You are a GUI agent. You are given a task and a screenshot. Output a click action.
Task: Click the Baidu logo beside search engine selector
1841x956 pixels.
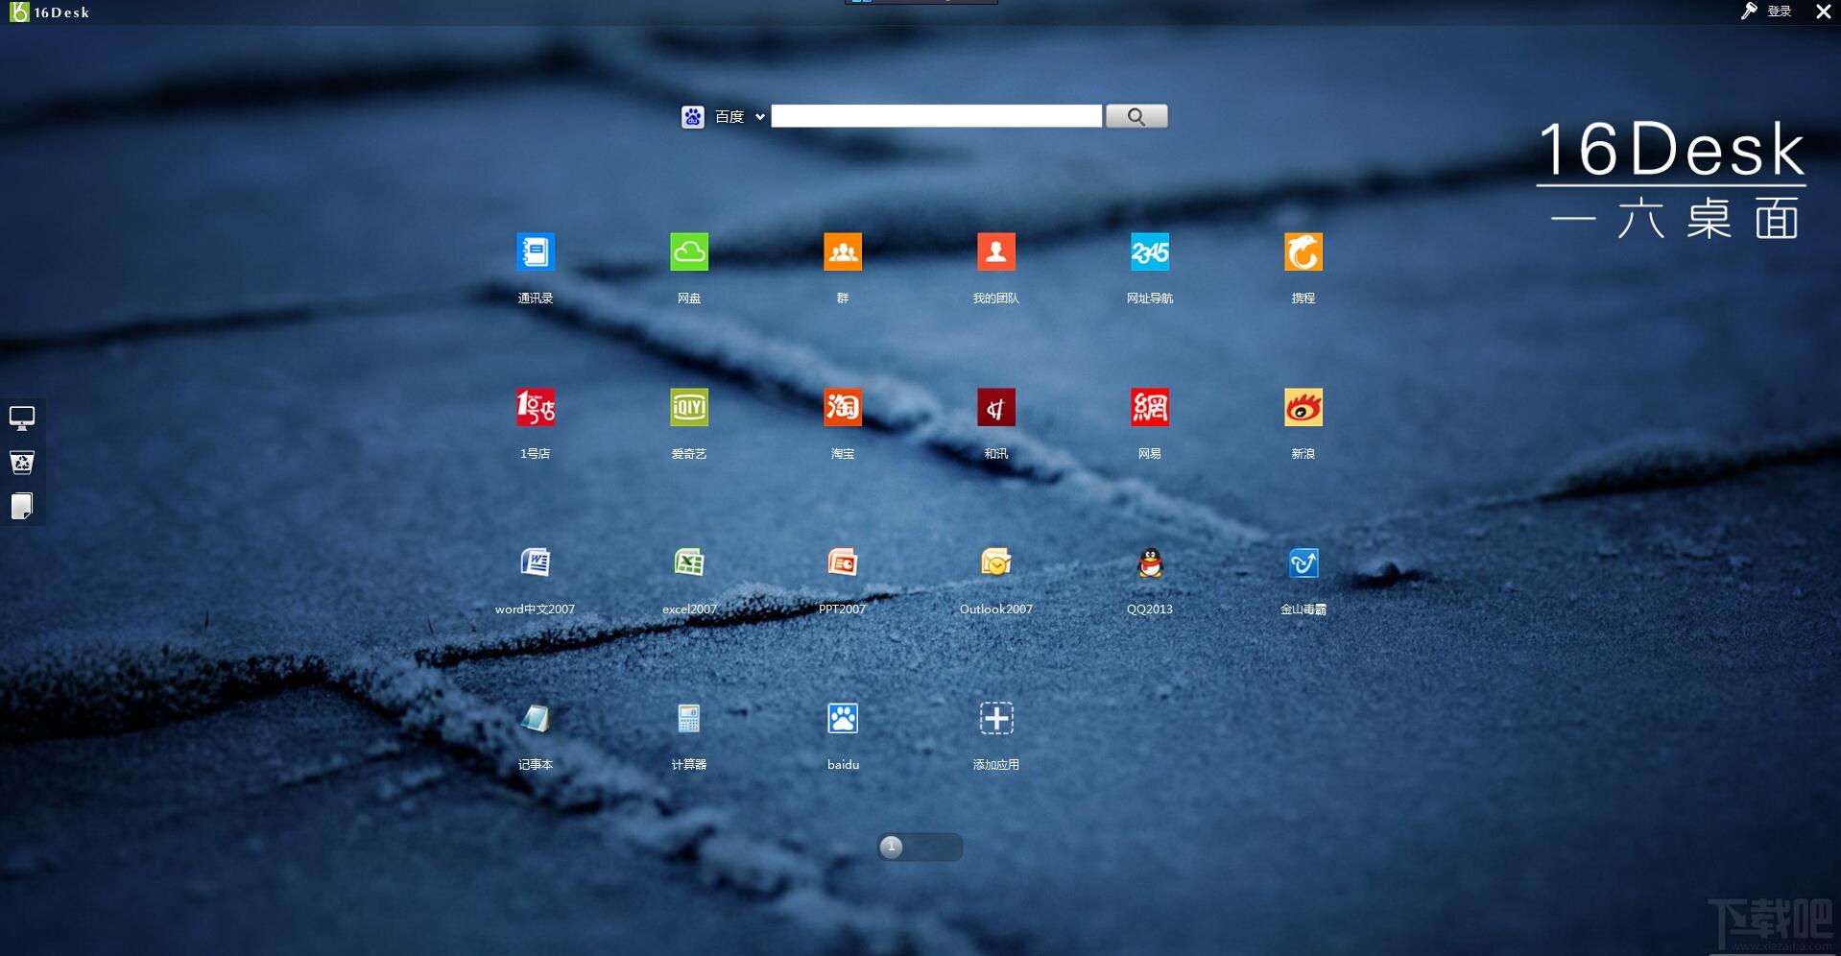pos(692,117)
